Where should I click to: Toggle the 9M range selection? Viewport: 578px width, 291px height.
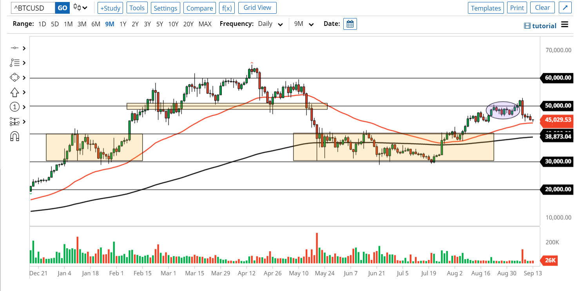[x=109, y=24]
